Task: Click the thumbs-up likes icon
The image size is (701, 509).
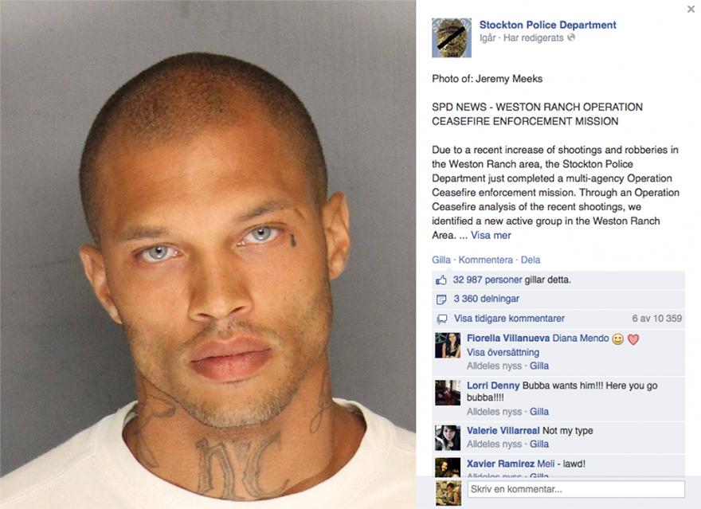Action: tap(441, 280)
